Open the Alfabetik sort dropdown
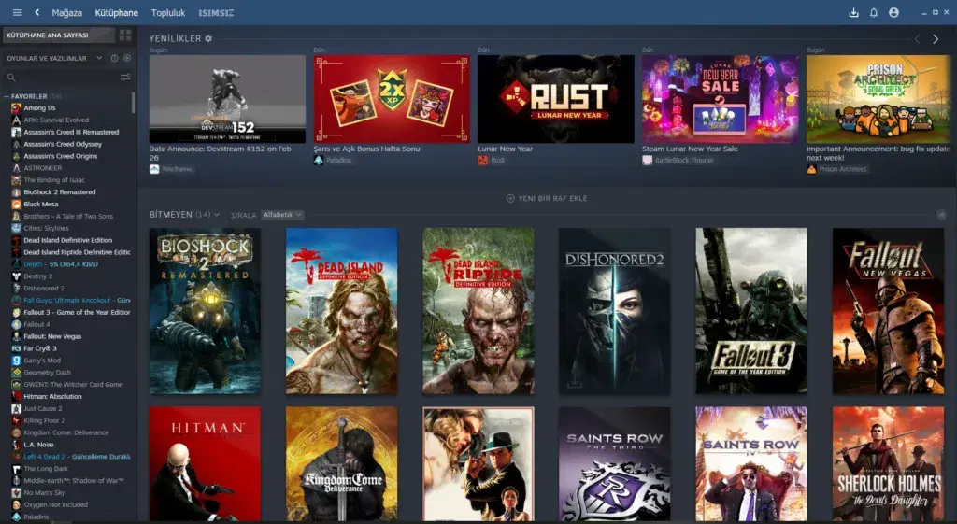Image resolution: width=957 pixels, height=524 pixels. pyautogui.click(x=282, y=215)
